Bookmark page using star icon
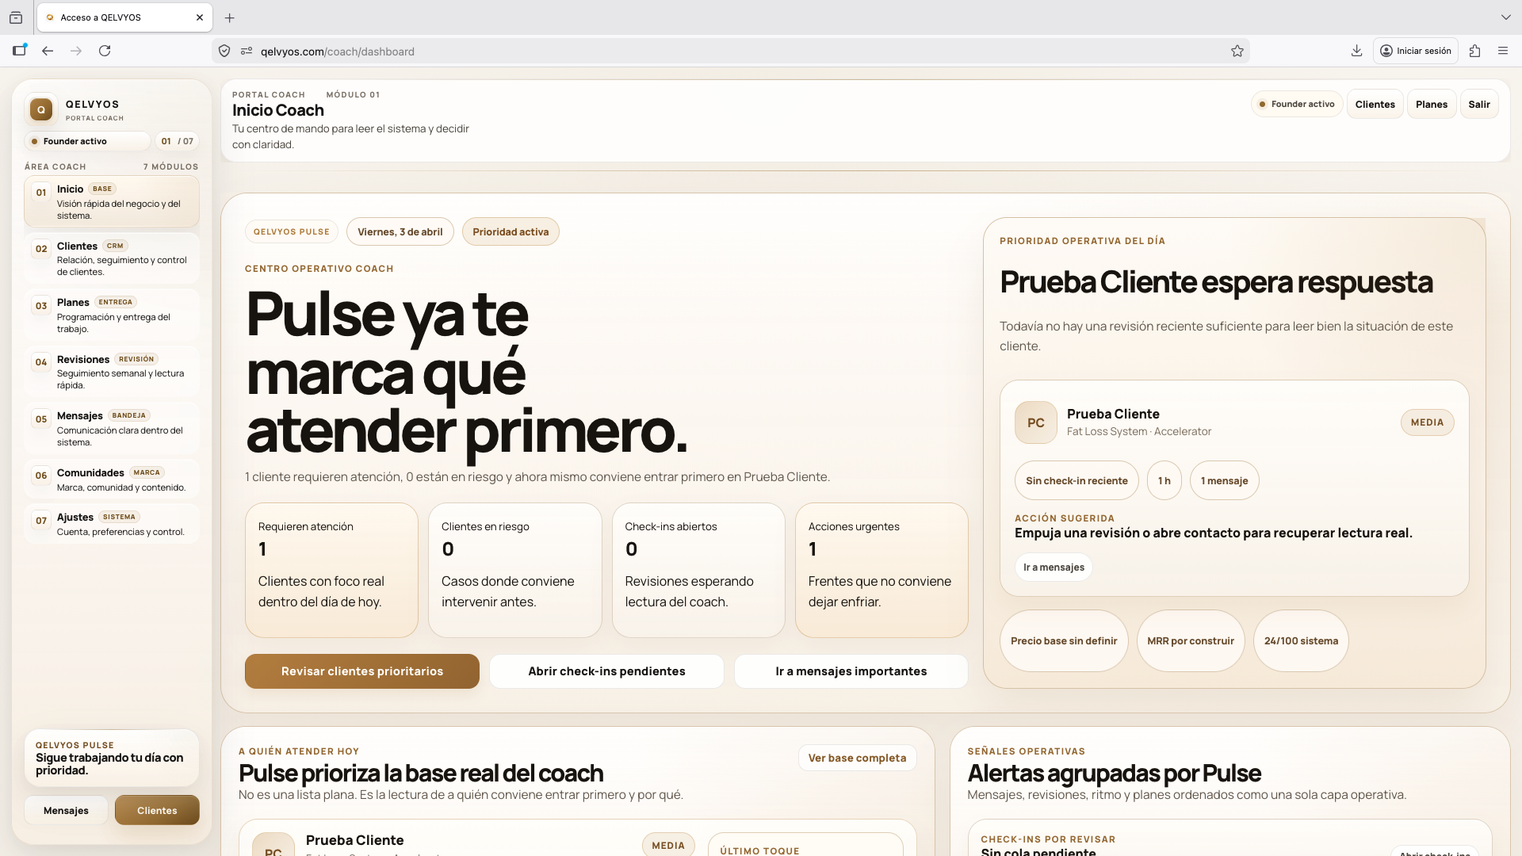Image resolution: width=1522 pixels, height=856 pixels. (1237, 51)
